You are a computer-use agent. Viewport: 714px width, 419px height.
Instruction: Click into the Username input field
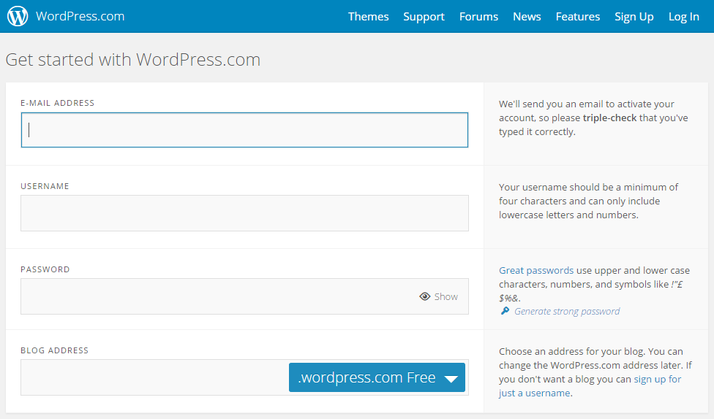(x=244, y=213)
